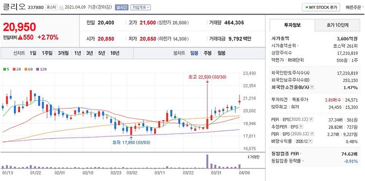Viewport: 365px width, 181px height.
Task: Select the 1년 line chart period
Action: [x=77, y=53]
